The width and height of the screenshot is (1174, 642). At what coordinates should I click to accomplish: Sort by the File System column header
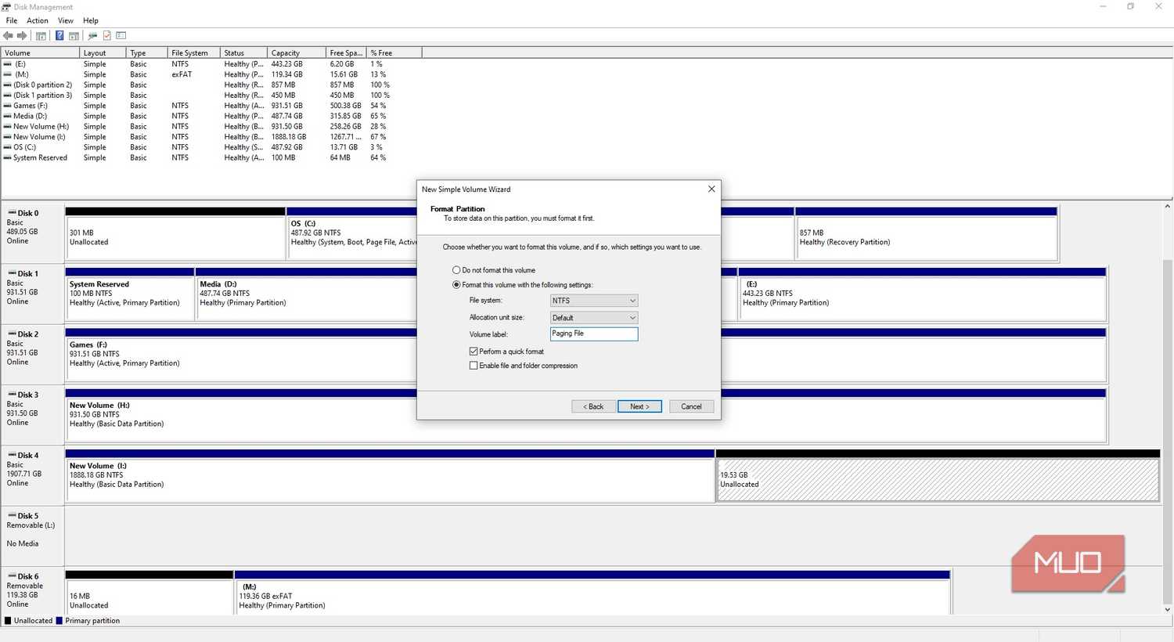(193, 53)
